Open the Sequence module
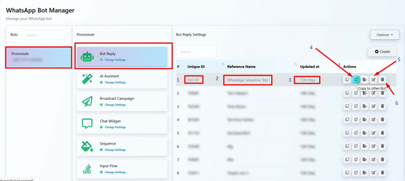Screen dimensions: 405x181 coord(122,146)
